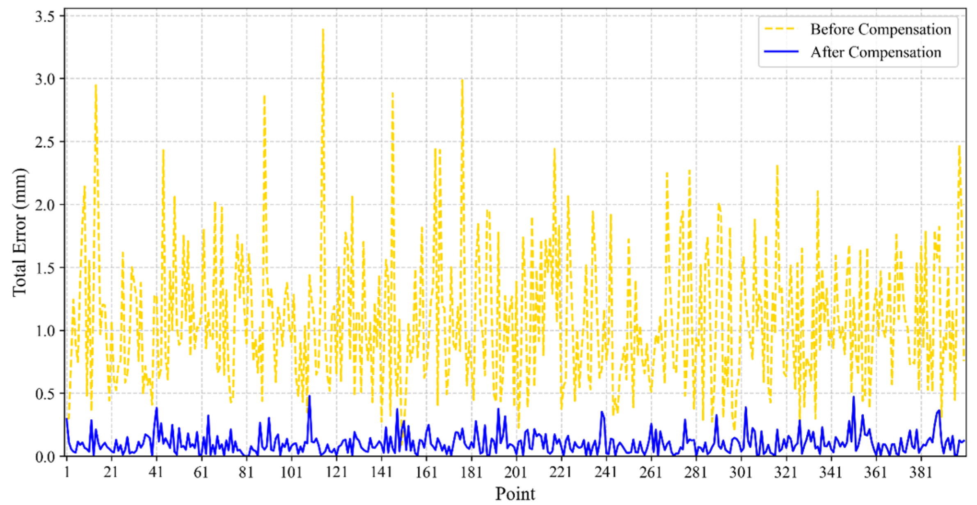Click the 2.0 y-axis tick label

(x=44, y=205)
